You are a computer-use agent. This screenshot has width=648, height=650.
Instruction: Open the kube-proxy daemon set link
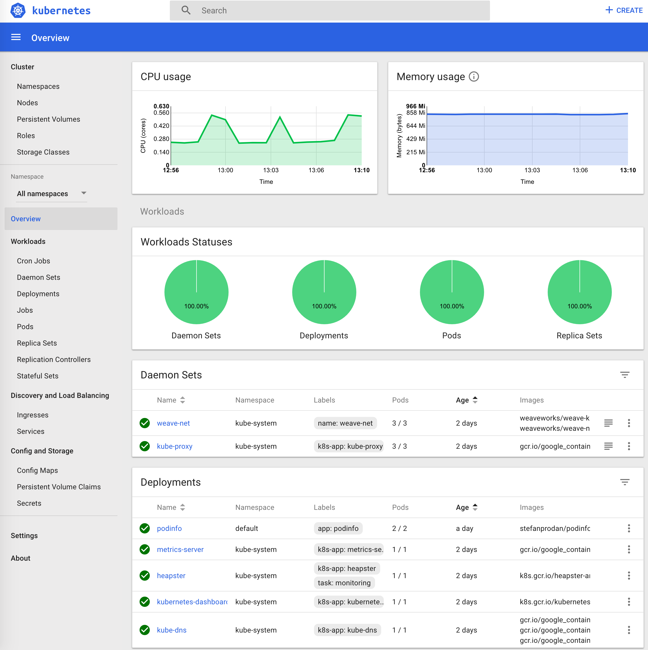click(x=174, y=446)
